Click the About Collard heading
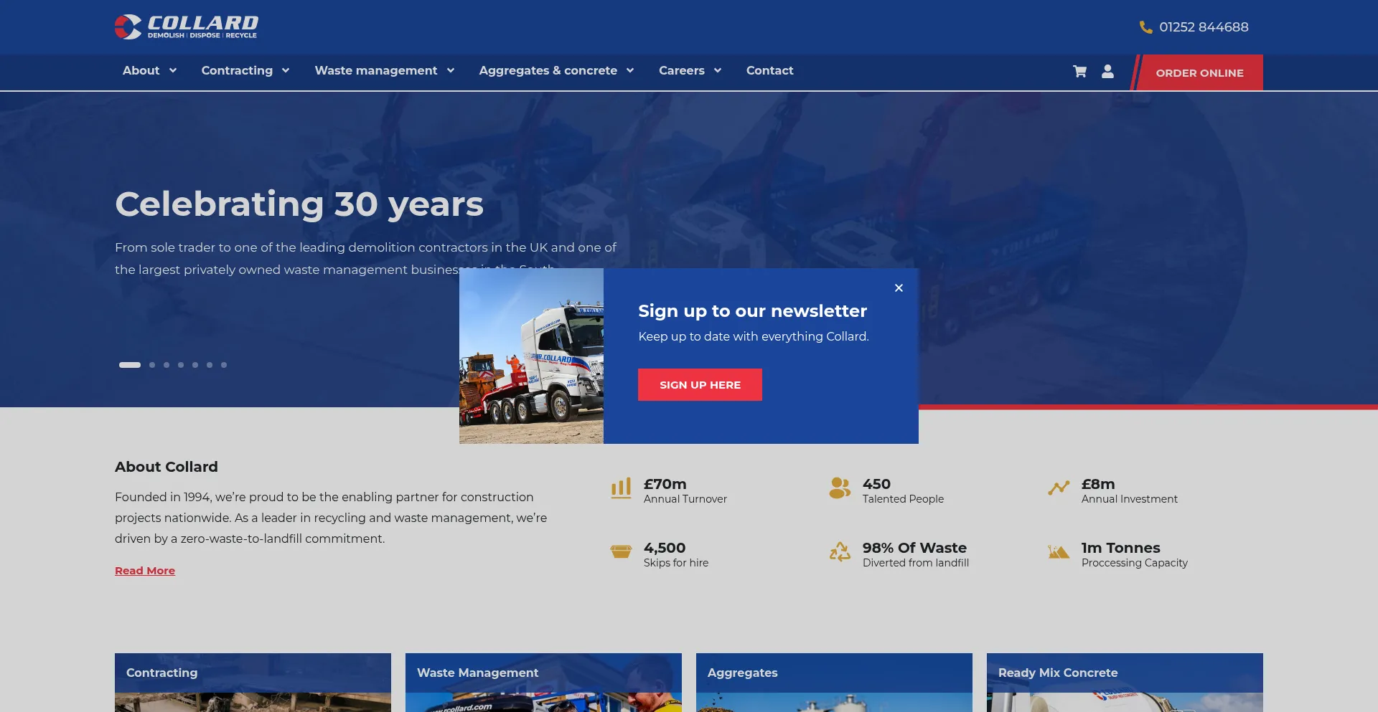The height and width of the screenshot is (712, 1378). point(167,467)
